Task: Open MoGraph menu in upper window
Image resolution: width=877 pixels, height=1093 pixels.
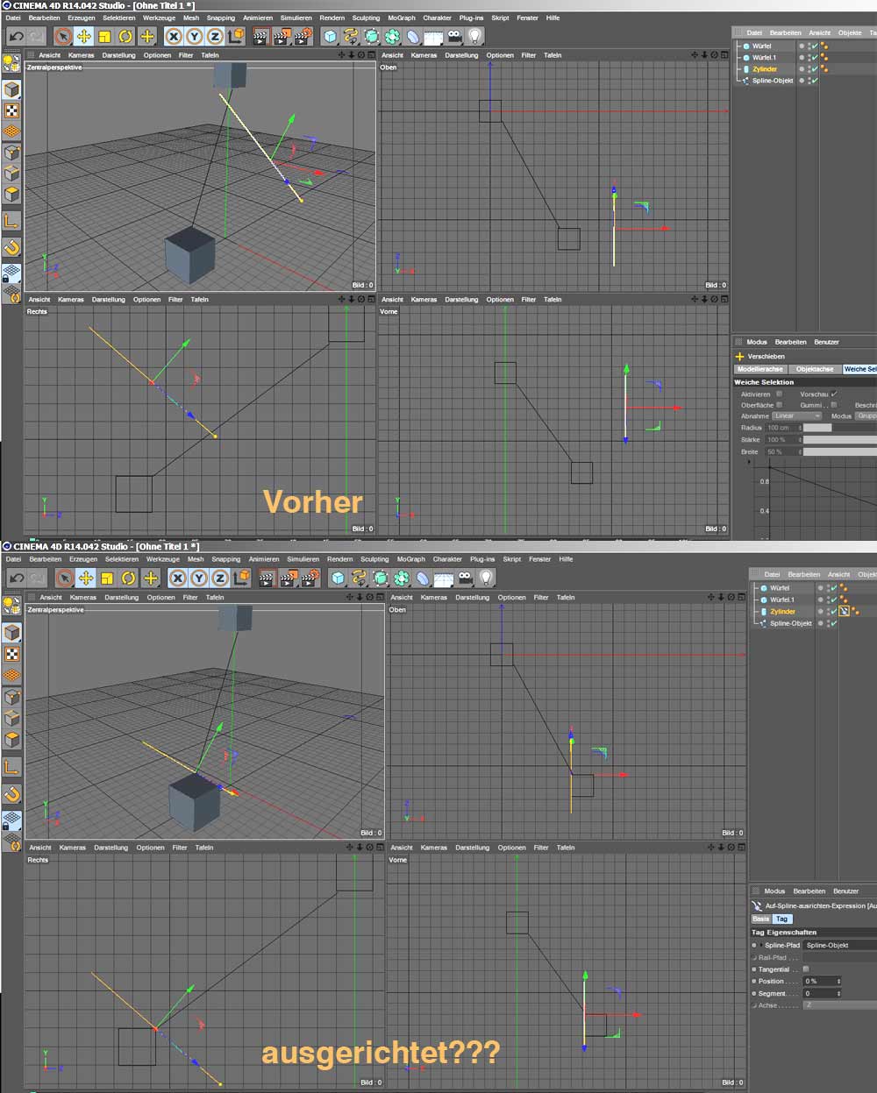Action: tap(402, 18)
